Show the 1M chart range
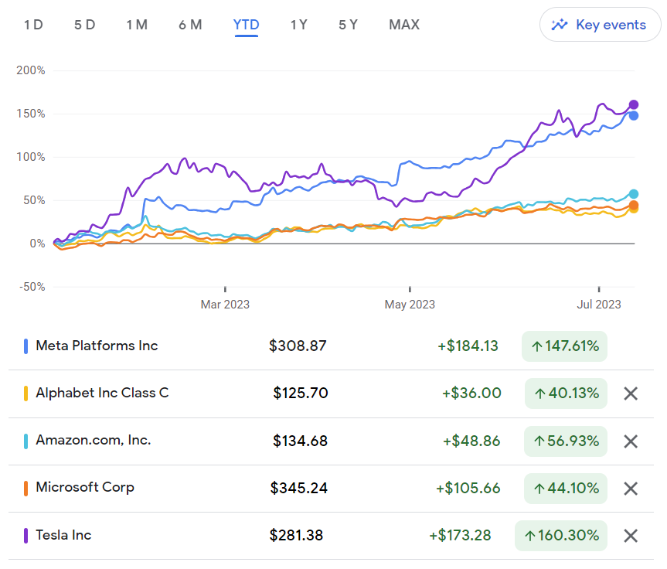Image resolution: width=667 pixels, height=569 pixels. click(x=137, y=25)
